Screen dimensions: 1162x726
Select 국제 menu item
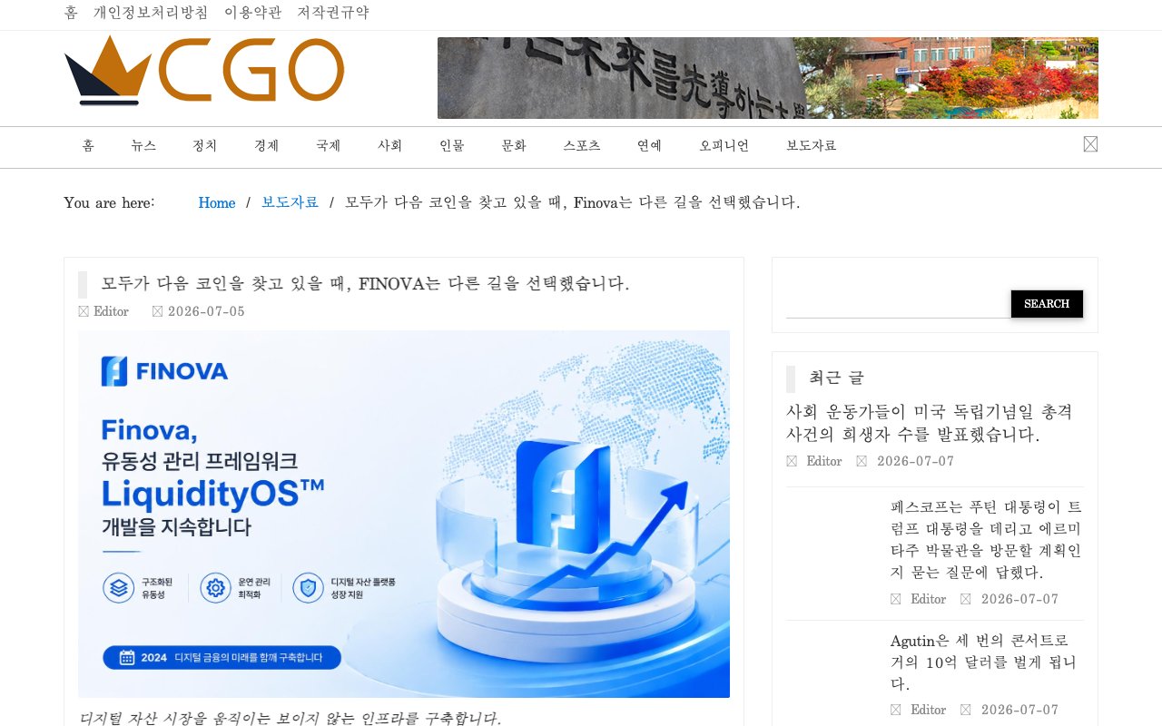[329, 145]
